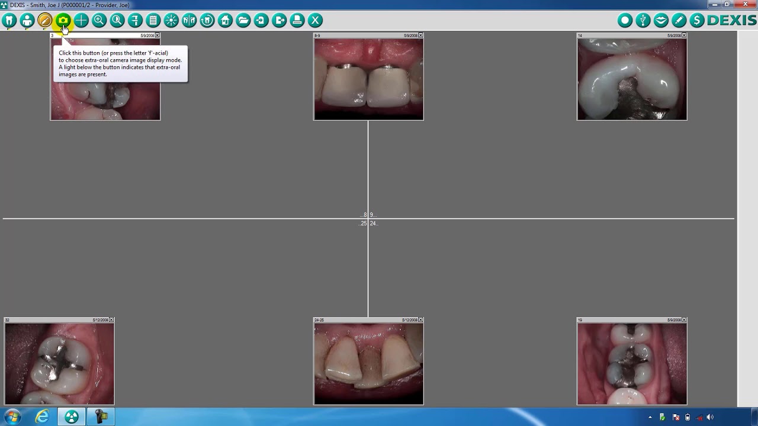758x426 pixels.
Task: Click the rotate tooth toolbar button
Action: point(207,21)
